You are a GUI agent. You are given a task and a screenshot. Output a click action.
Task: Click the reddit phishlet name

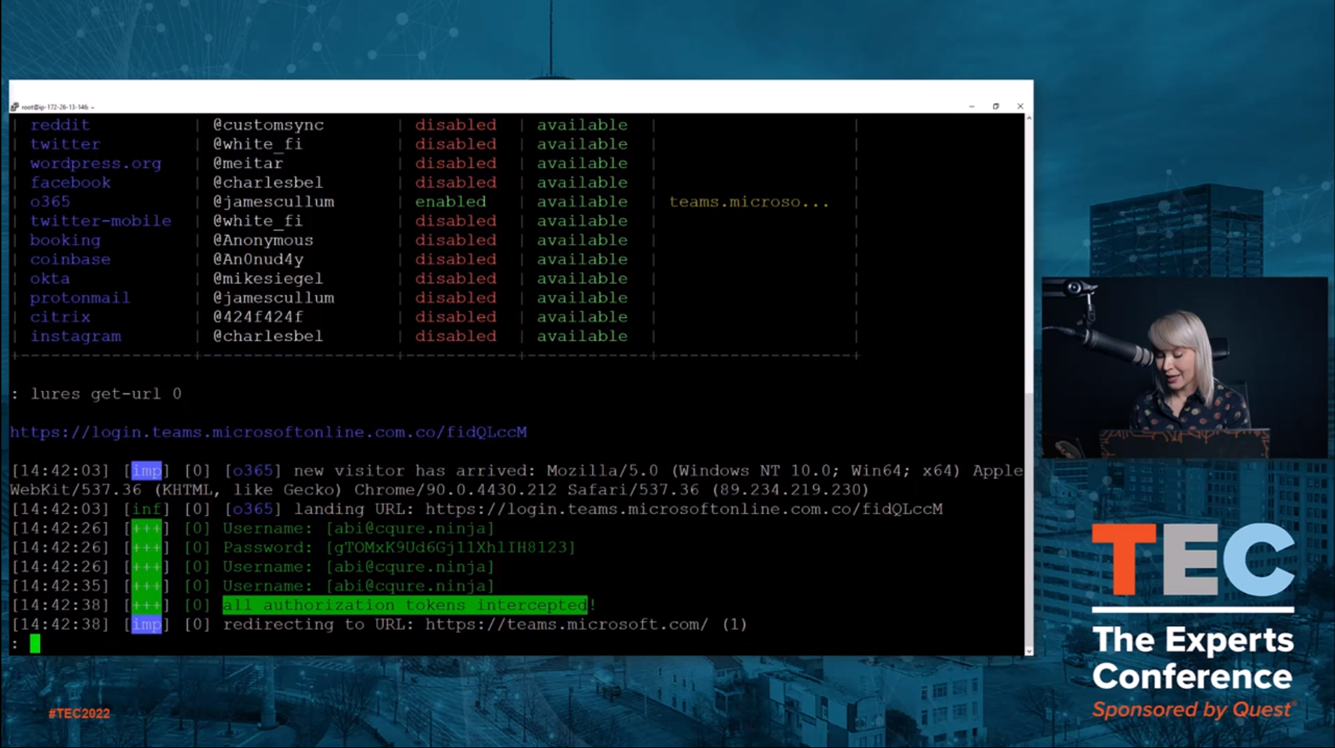tap(60, 125)
